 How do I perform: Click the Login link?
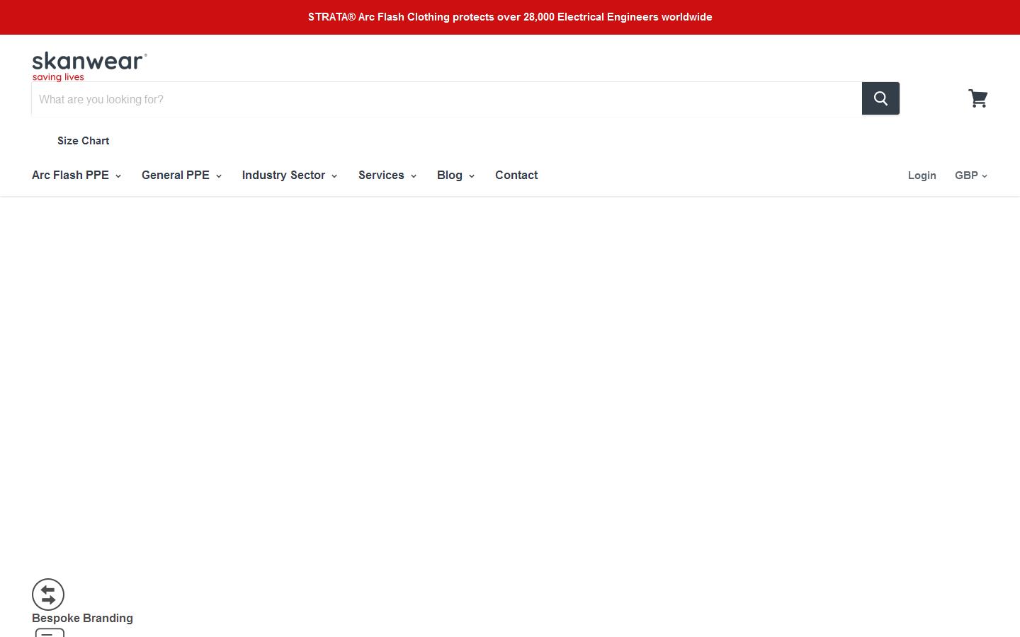pyautogui.click(x=922, y=176)
